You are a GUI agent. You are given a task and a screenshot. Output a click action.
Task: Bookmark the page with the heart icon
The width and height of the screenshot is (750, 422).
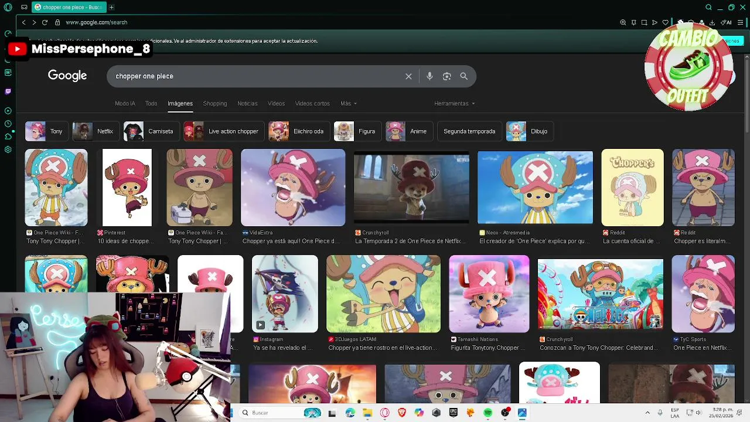click(665, 22)
